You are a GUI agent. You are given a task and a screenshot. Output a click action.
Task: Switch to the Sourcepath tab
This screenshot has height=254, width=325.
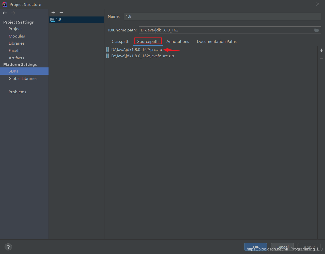pos(148,42)
